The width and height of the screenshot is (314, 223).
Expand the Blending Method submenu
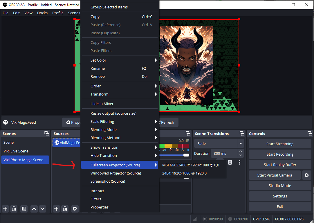click(x=120, y=138)
